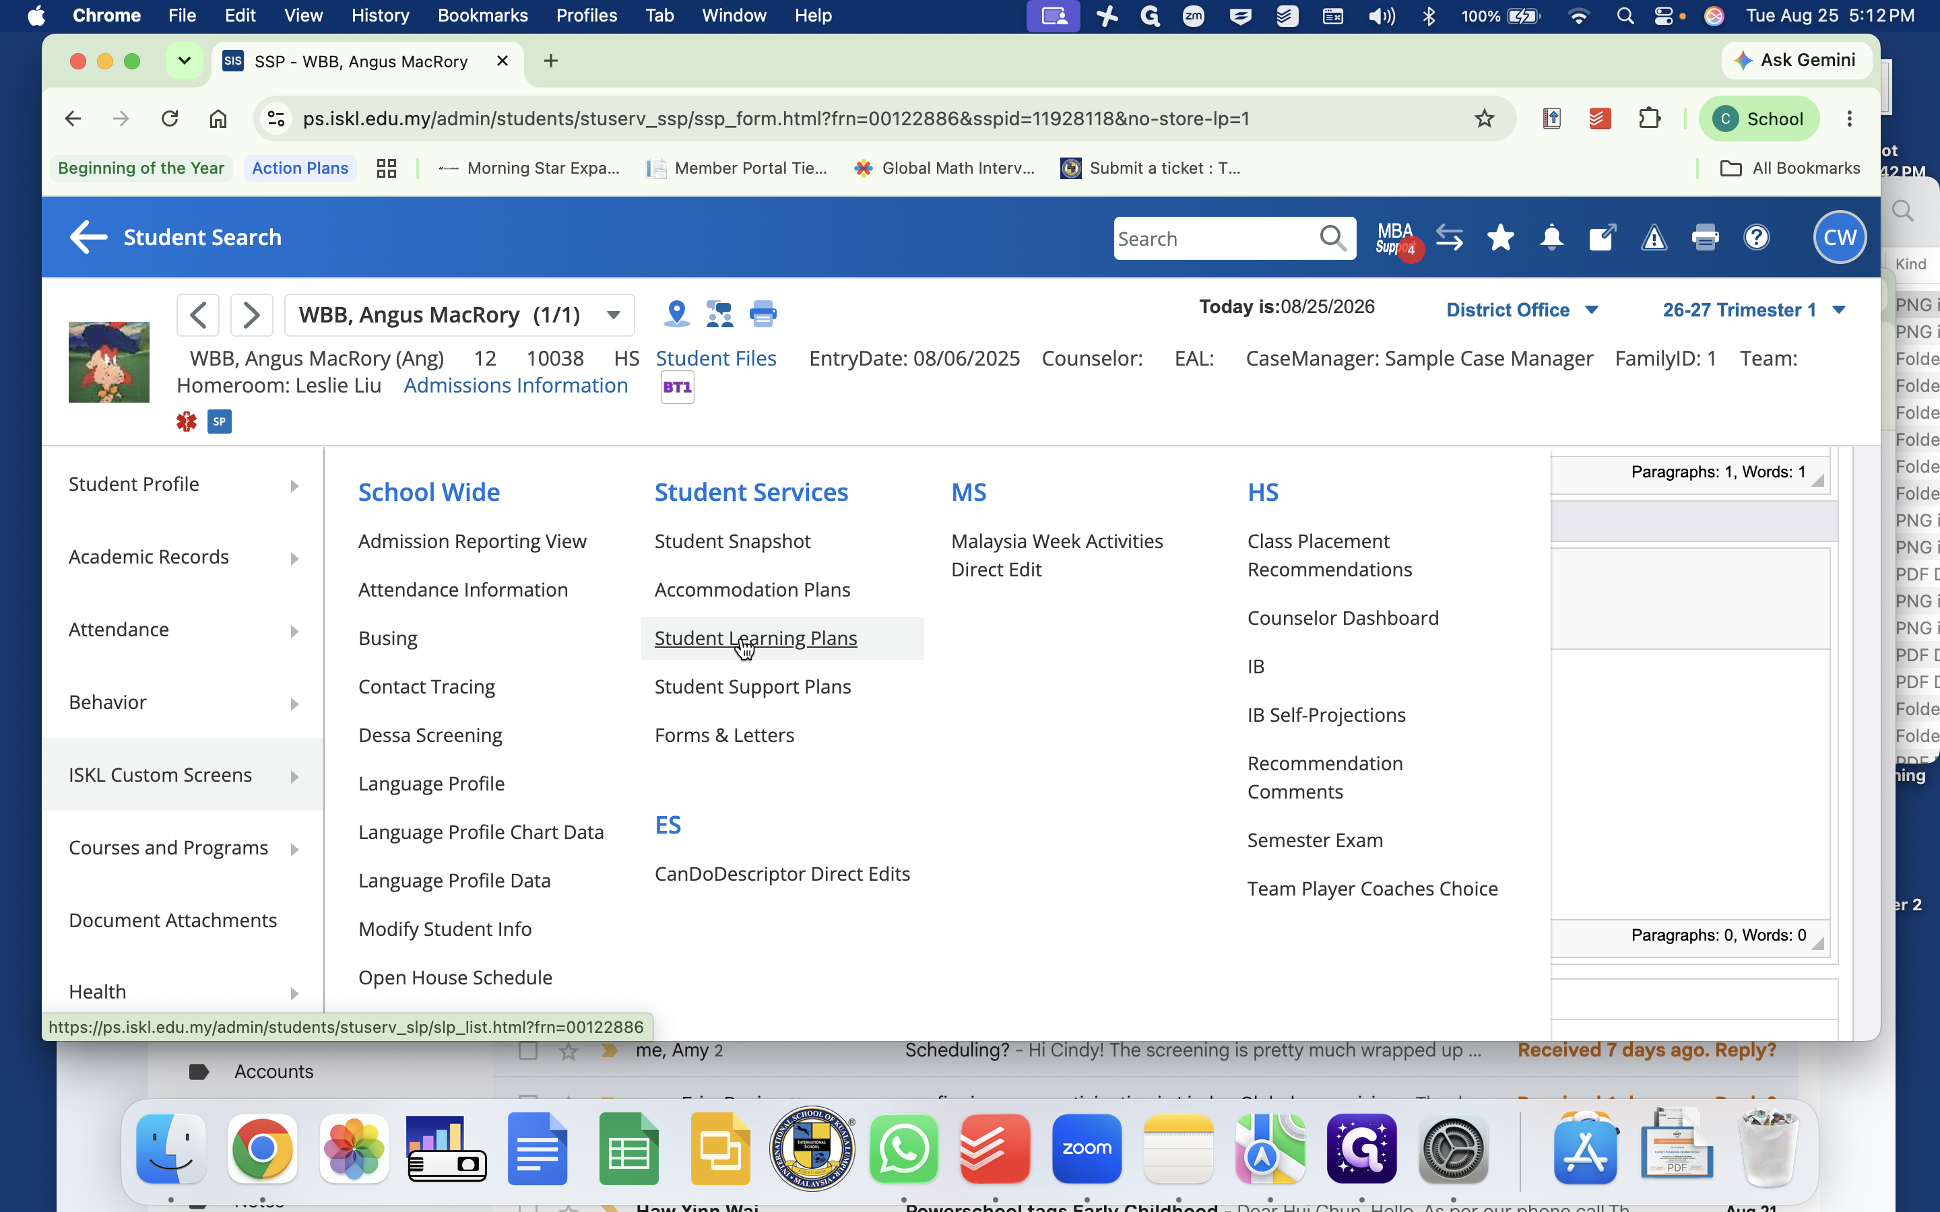Click the open-in-new-window export icon
This screenshot has width=1940, height=1212.
[x=1603, y=238]
